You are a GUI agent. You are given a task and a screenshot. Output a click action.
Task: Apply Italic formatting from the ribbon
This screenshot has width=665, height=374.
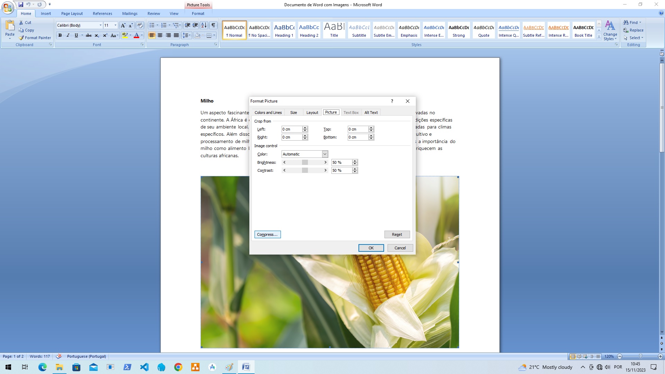(x=68, y=35)
